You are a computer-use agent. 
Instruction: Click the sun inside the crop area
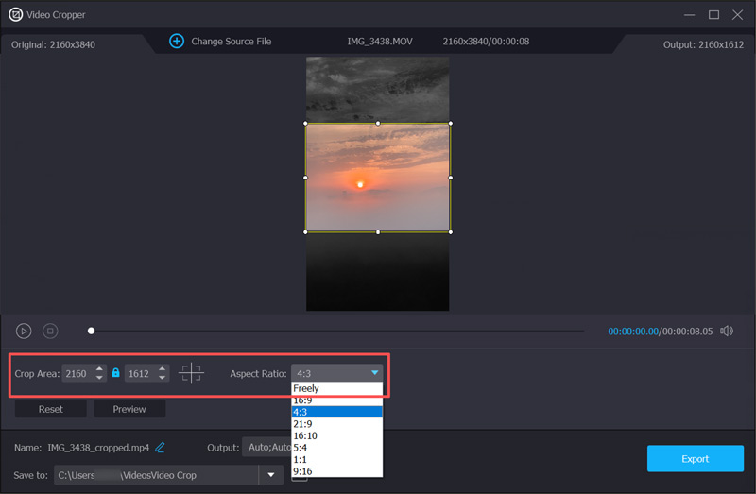click(x=360, y=184)
